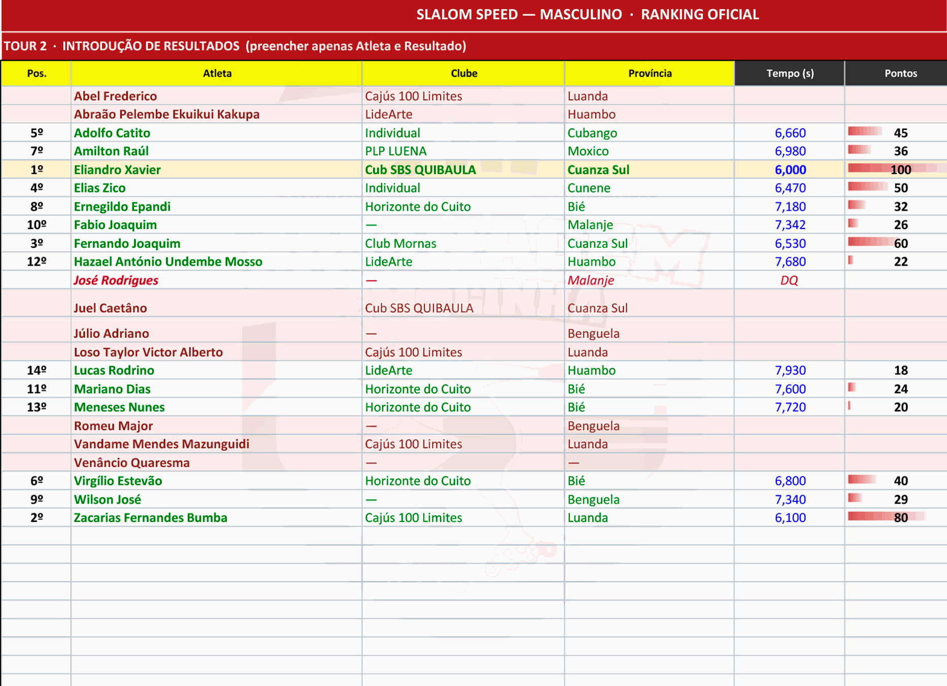Click time value 6,470 for Elias Zico
Image resolution: width=947 pixels, height=686 pixels.
790,188
